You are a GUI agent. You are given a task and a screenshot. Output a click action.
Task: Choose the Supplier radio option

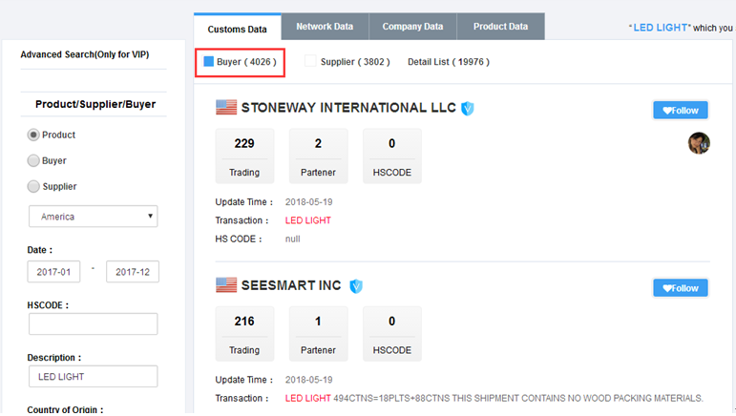pos(33,187)
